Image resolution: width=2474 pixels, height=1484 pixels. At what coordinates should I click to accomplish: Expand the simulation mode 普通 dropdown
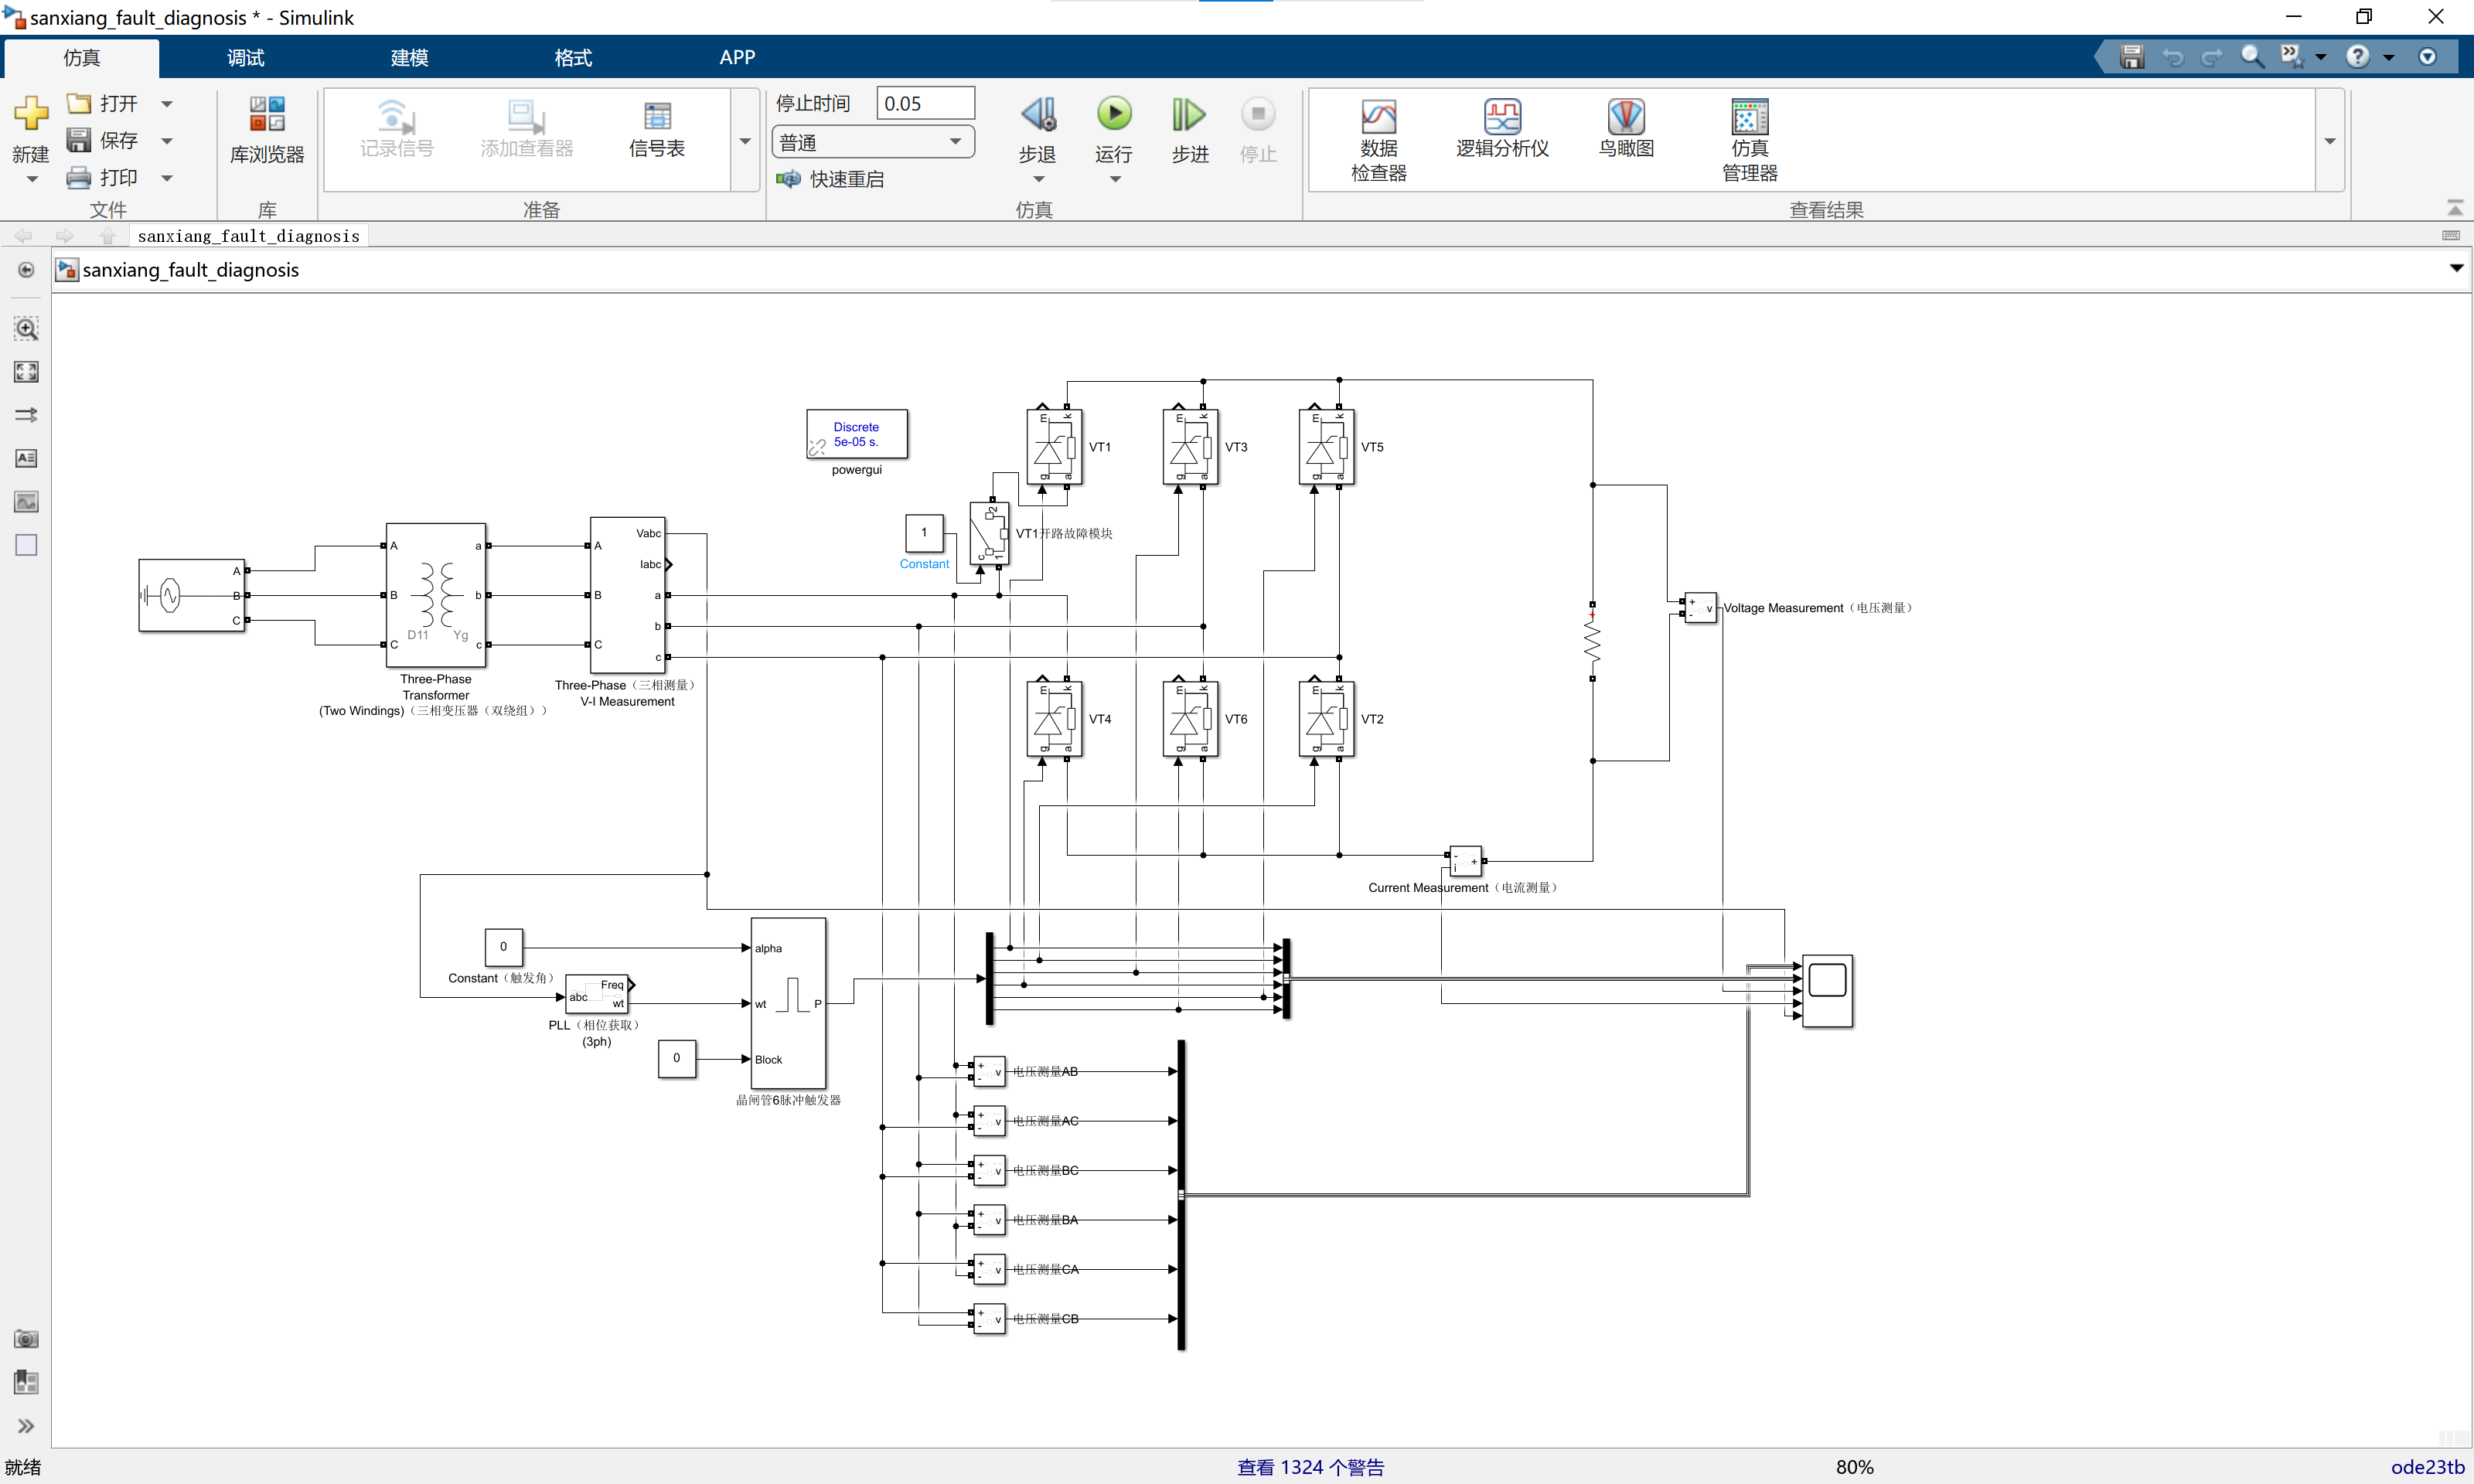[955, 142]
